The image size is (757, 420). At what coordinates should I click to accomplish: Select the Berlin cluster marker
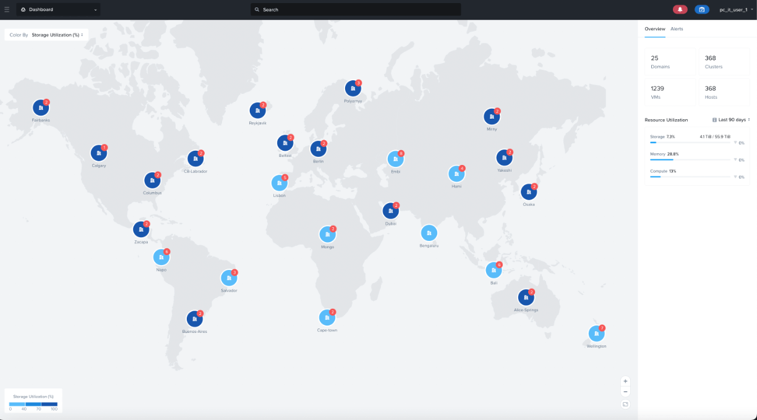[319, 148]
